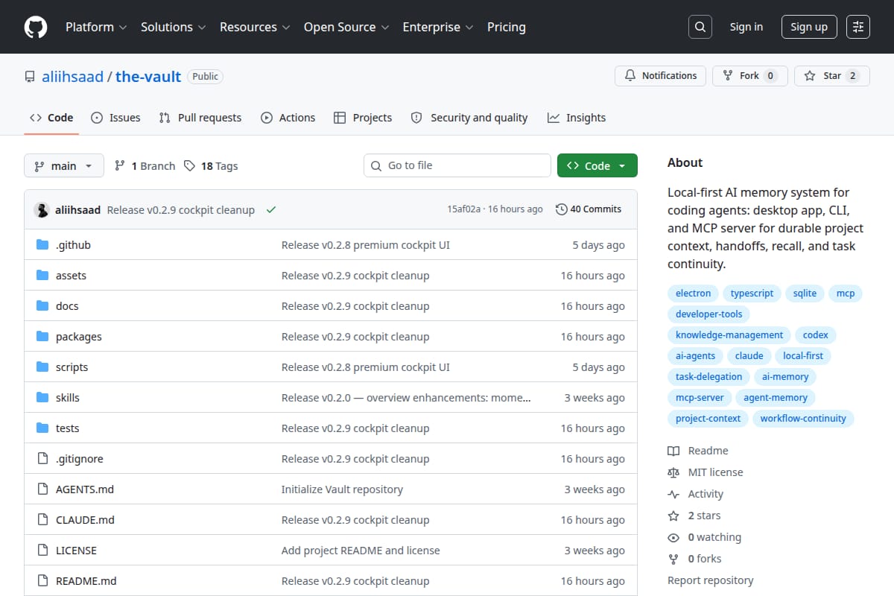Click the skills folder icon

coord(42,398)
